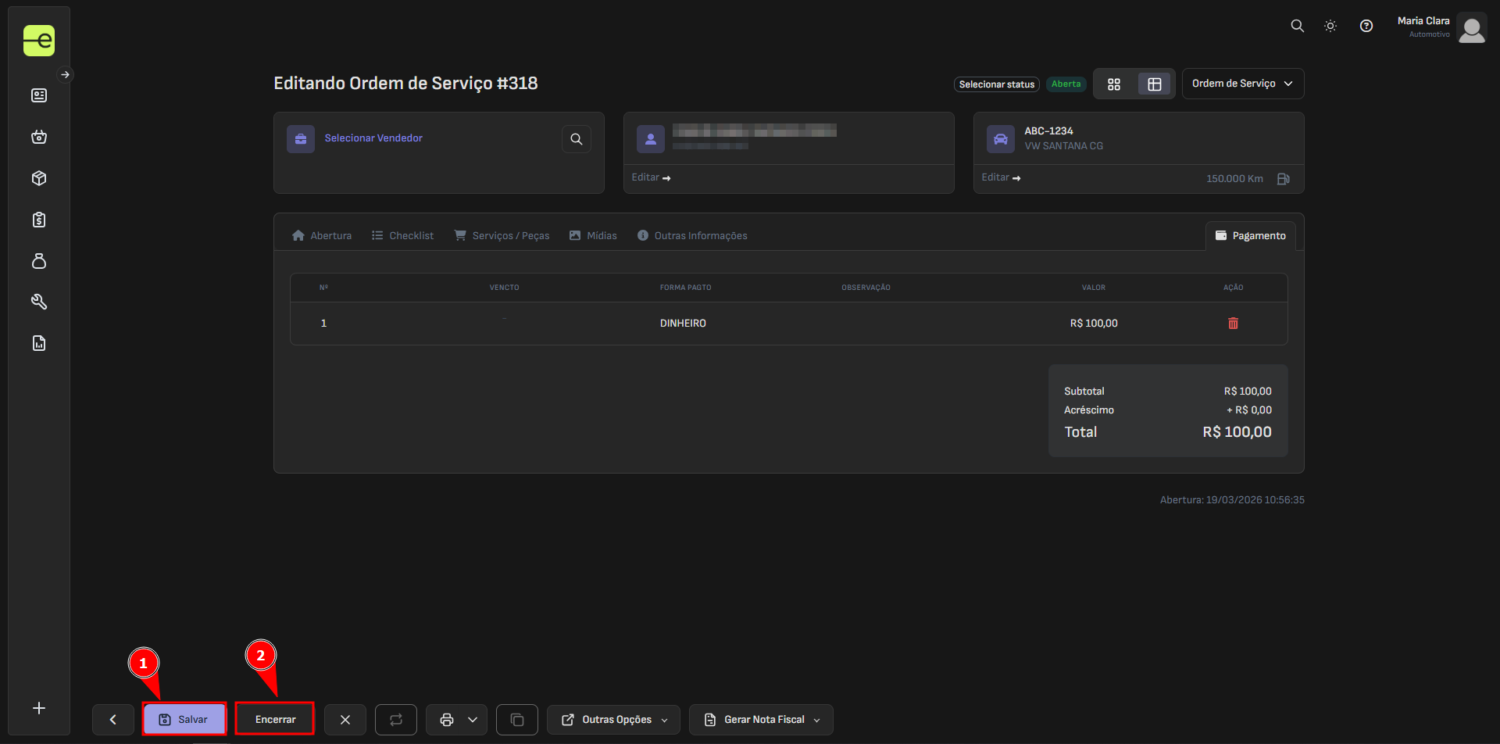Expand the Ordem de Serviço dropdown
The height and width of the screenshot is (744, 1500).
[x=1242, y=84]
